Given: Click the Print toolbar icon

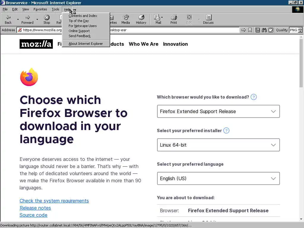Looking at the screenshot, I should click(x=174, y=19).
